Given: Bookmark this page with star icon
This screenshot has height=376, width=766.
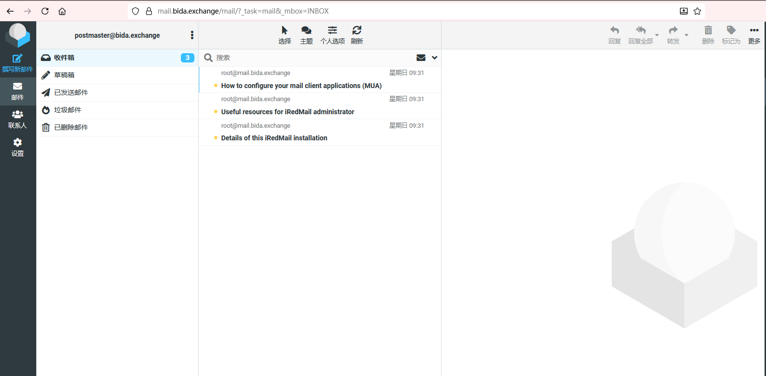Looking at the screenshot, I should coord(697,11).
